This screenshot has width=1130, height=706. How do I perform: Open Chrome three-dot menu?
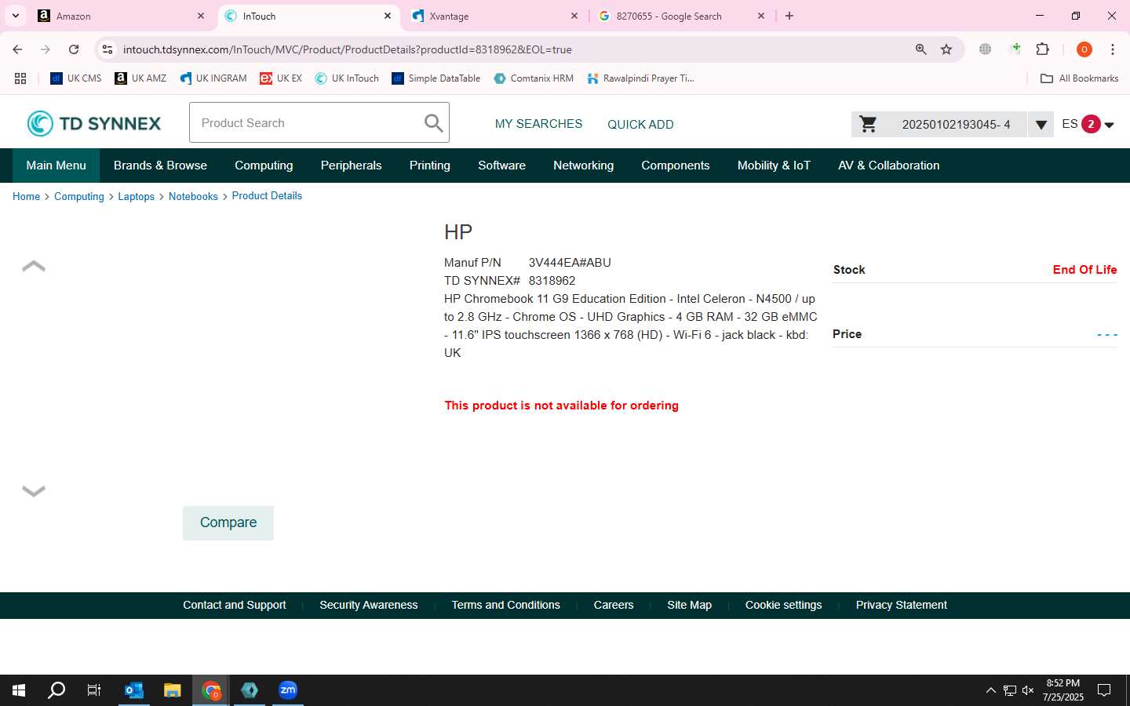[1113, 49]
